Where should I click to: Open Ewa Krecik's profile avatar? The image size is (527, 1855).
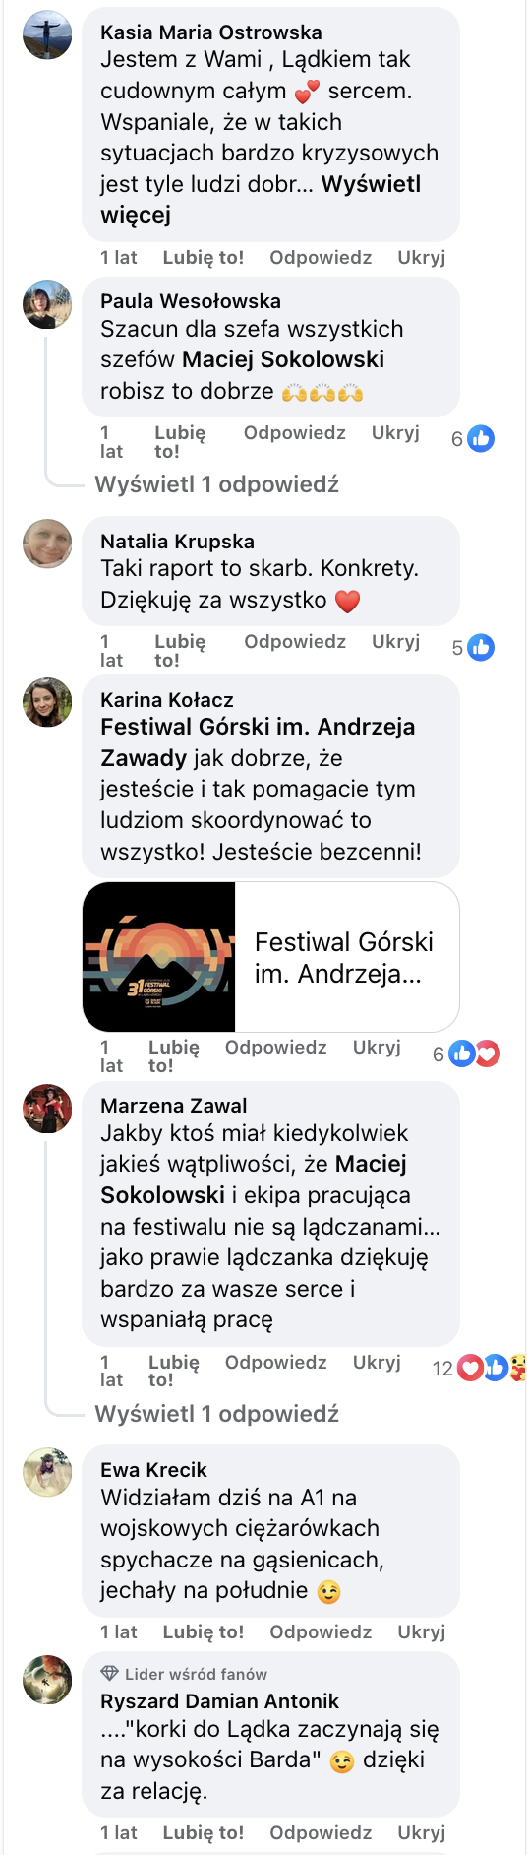(x=47, y=1472)
